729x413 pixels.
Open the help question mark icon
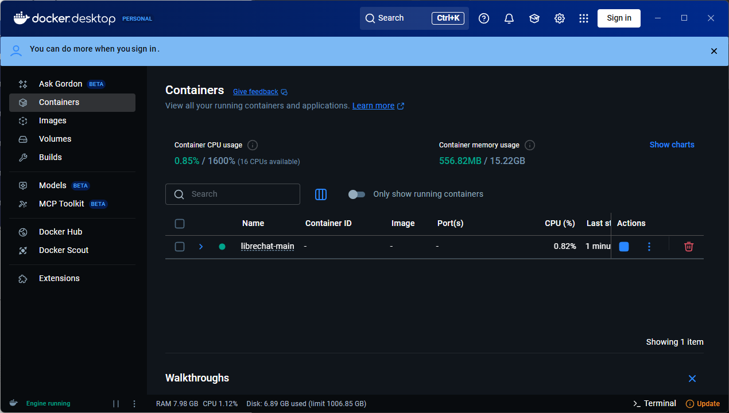click(x=484, y=18)
